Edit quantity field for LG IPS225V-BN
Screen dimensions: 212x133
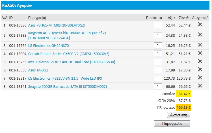pyautogui.click(x=158, y=78)
